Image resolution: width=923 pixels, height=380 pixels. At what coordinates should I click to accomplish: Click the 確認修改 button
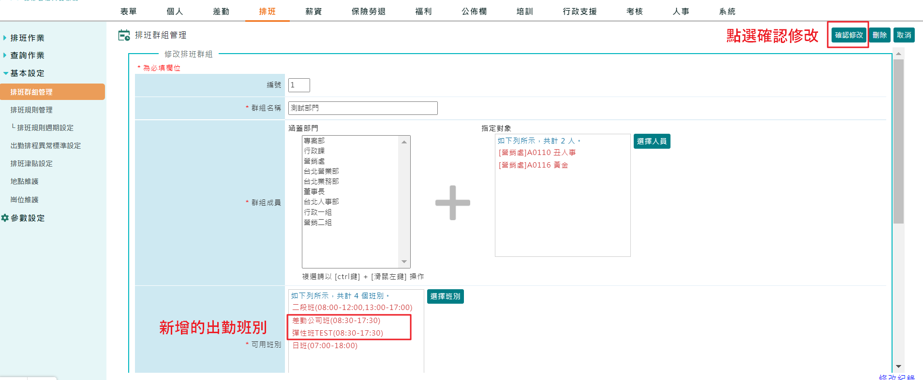(849, 35)
